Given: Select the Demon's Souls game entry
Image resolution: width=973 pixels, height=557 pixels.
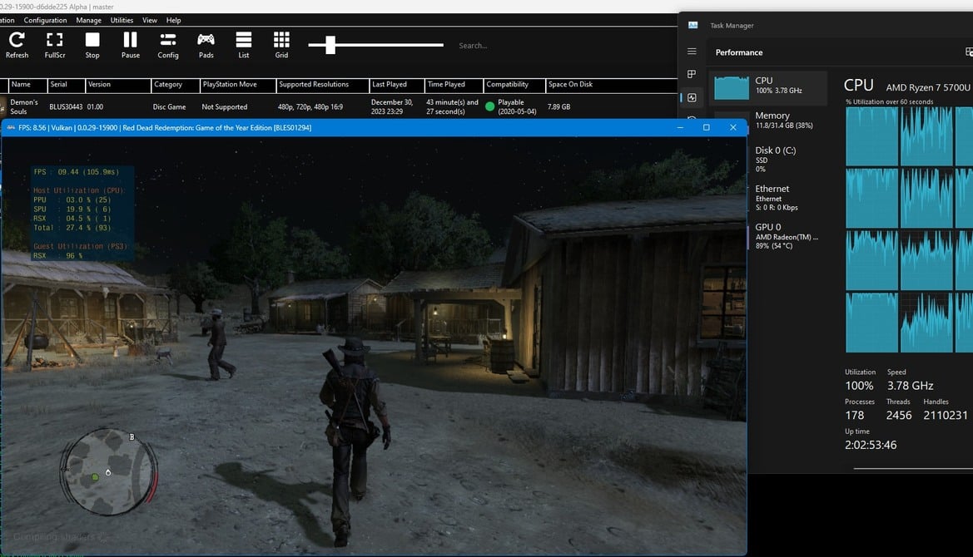Looking at the screenshot, I should 24,106.
